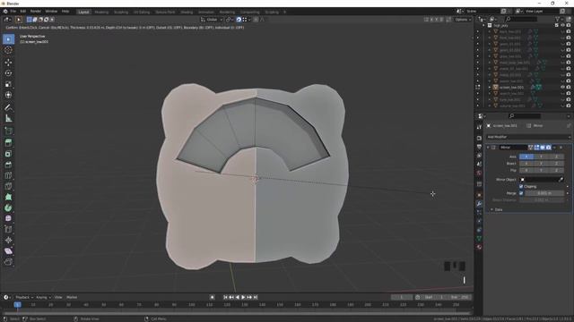Open the Edit menu

coord(22,12)
